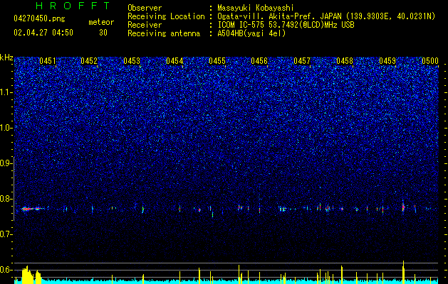Click the 1.1 frequency axis label
The image size is (448, 284).
click(x=6, y=92)
